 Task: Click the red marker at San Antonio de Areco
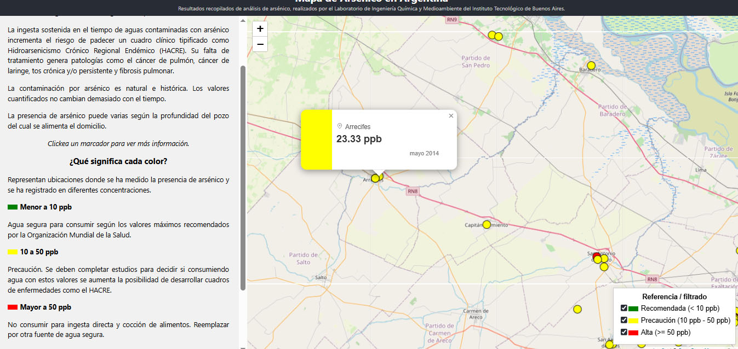[x=597, y=255]
